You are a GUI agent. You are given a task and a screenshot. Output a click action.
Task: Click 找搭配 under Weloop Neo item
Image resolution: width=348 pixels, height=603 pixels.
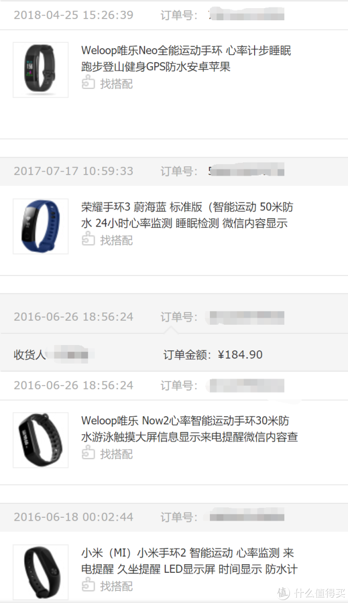point(117,84)
